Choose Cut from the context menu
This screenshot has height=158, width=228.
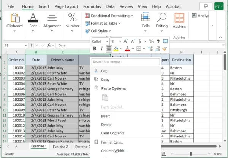126,71
